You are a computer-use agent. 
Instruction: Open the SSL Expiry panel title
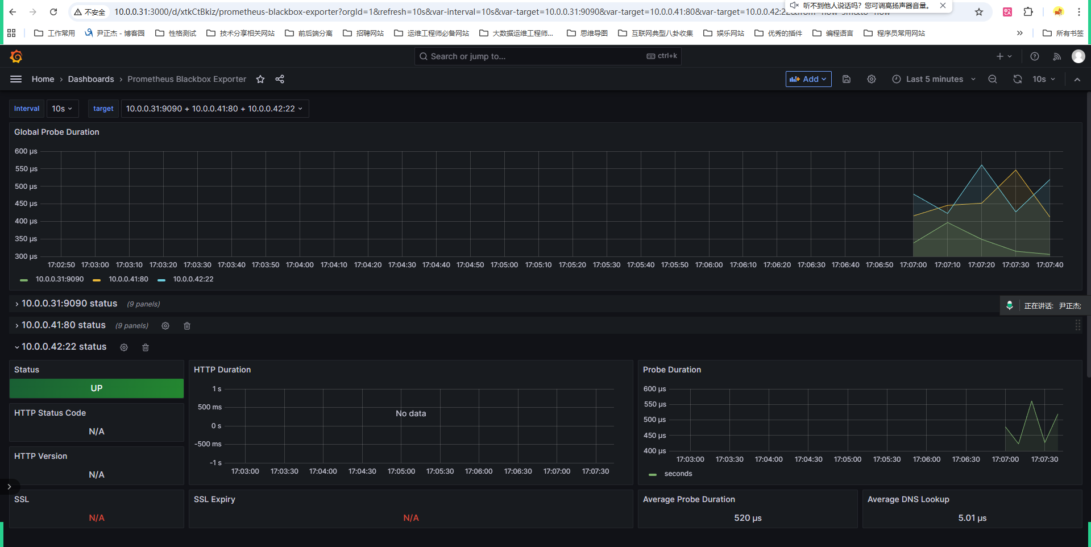tap(214, 499)
